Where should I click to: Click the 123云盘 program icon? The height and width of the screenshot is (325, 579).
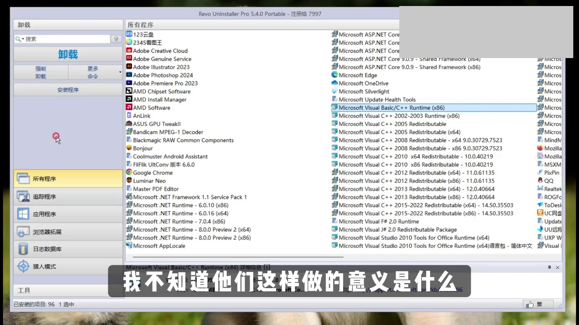(x=129, y=34)
